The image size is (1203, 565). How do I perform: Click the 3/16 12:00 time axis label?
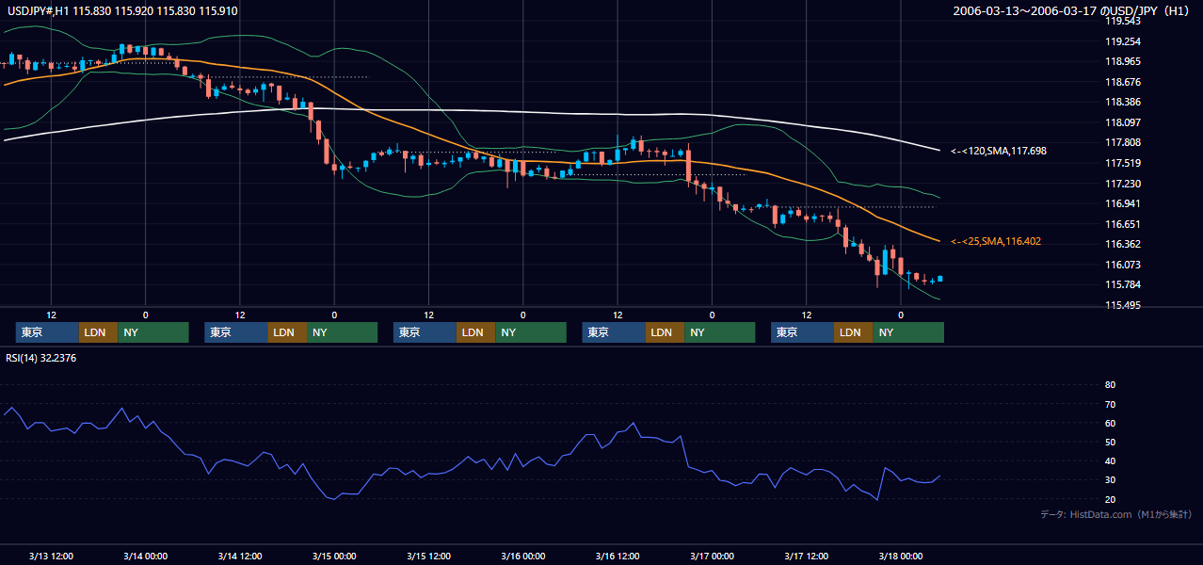pyautogui.click(x=618, y=556)
